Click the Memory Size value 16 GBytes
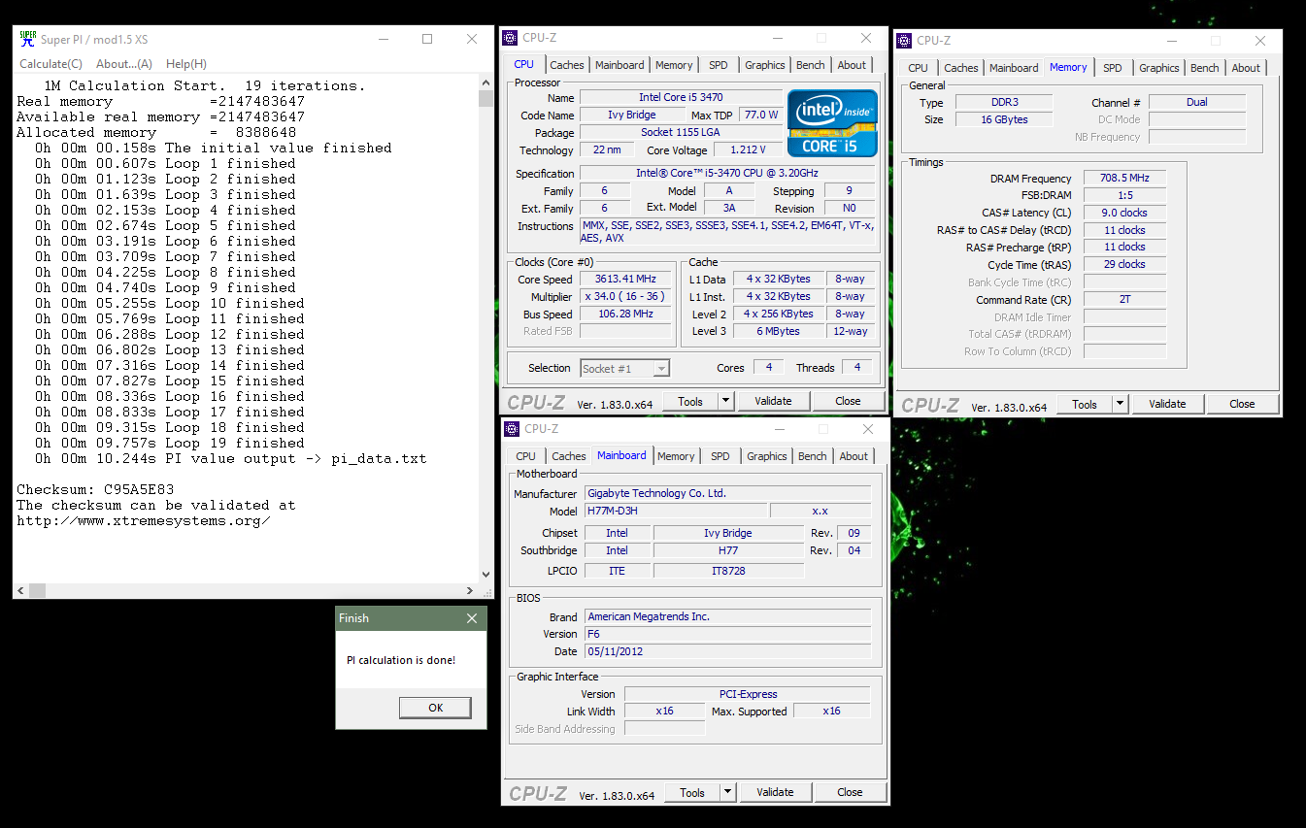 point(1004,119)
